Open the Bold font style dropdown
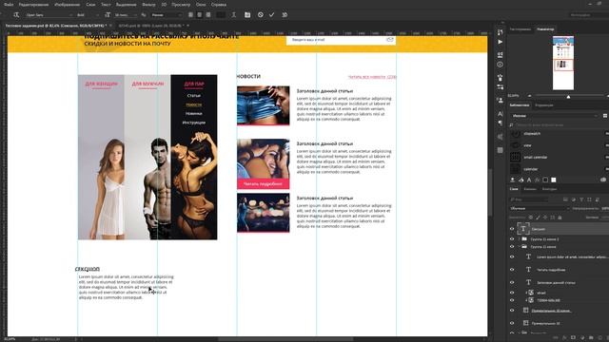Viewport: 609px width, 342px height. (x=88, y=15)
